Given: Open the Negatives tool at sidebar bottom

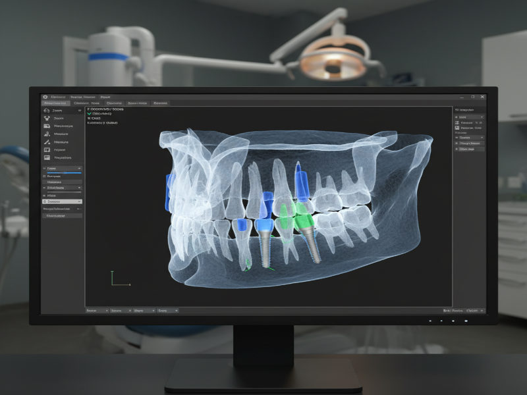Looking at the screenshot, I should point(60,157).
